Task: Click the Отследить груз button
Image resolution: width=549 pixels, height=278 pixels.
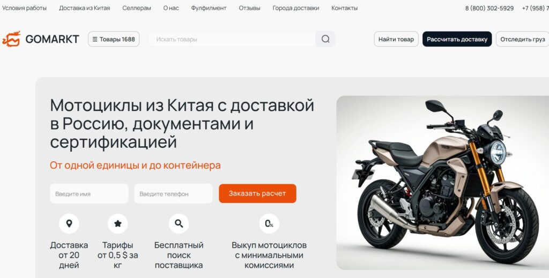Action: (x=522, y=39)
